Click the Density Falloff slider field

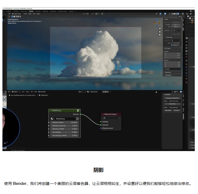point(65,129)
